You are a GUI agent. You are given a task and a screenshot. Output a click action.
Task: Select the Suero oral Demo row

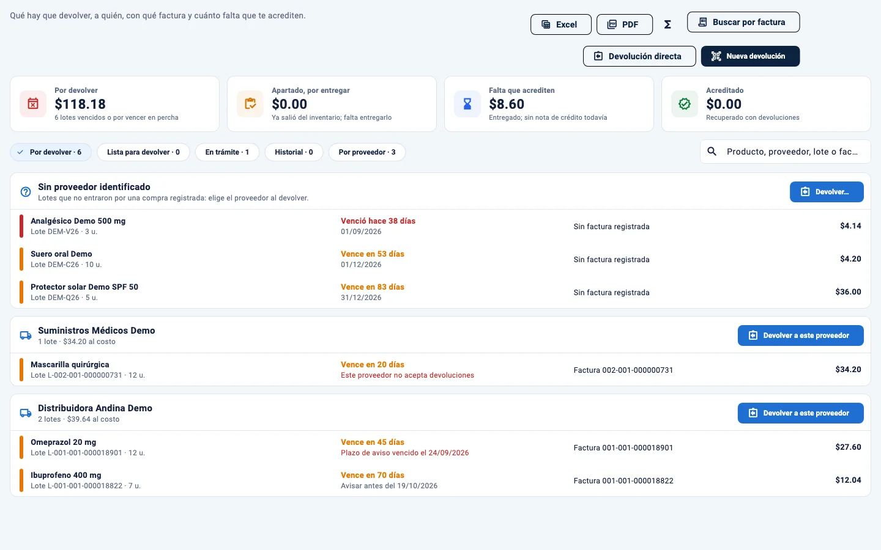click(x=441, y=259)
